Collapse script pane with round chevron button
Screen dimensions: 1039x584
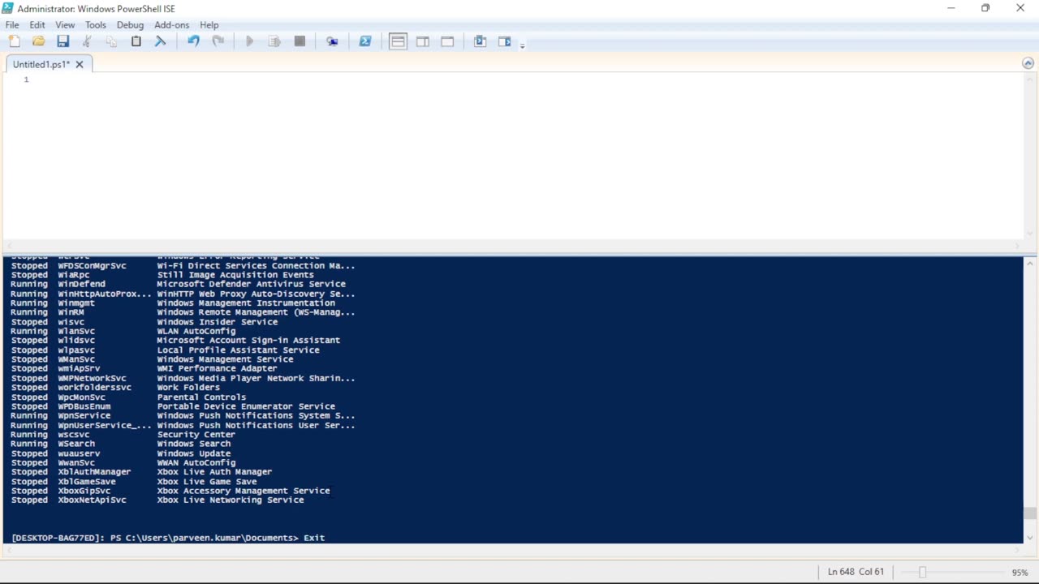click(x=1028, y=63)
